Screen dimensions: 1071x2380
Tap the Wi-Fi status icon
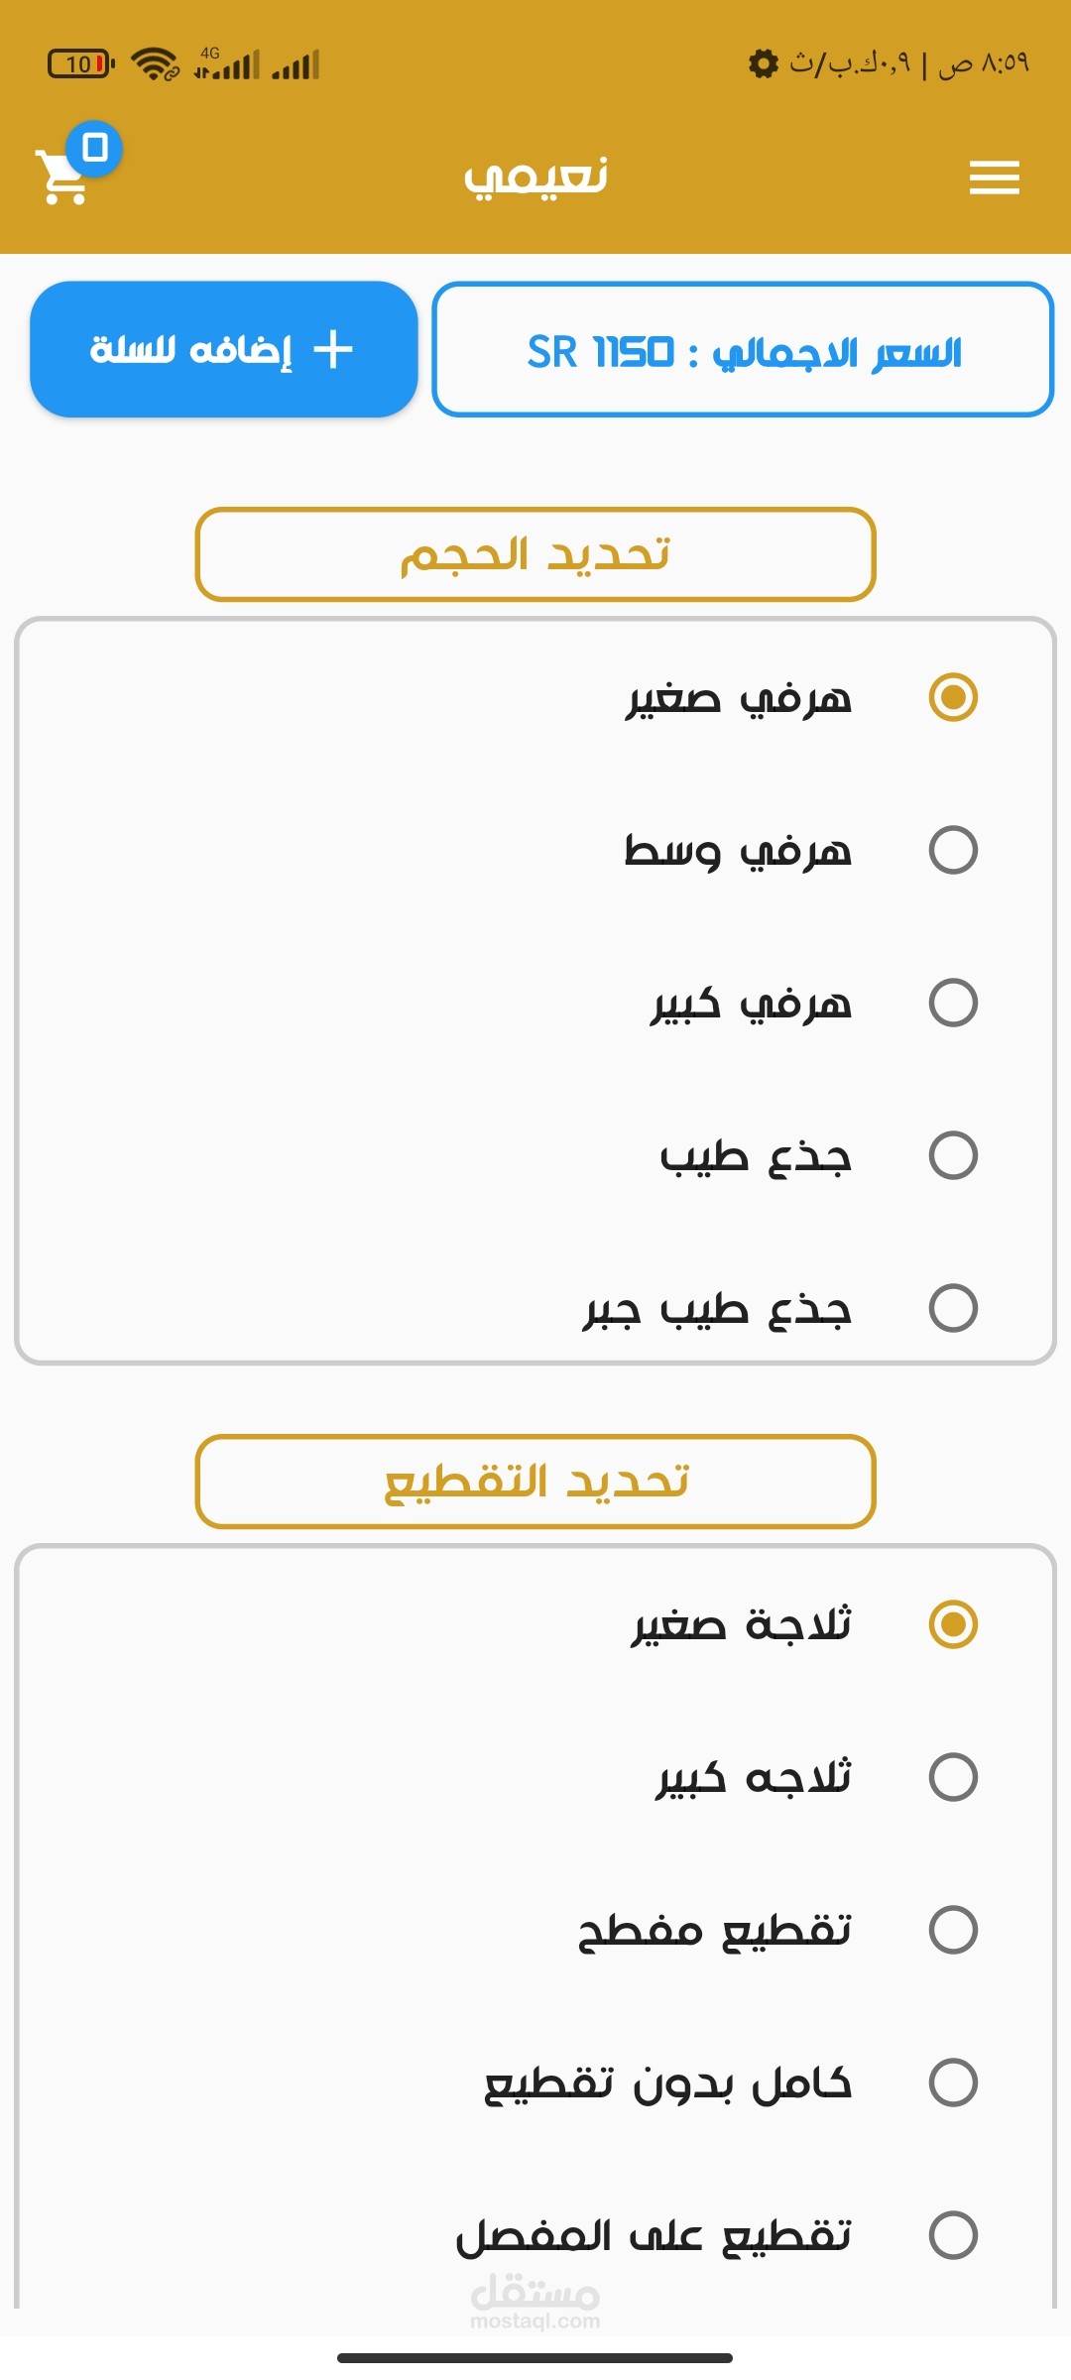(x=155, y=64)
